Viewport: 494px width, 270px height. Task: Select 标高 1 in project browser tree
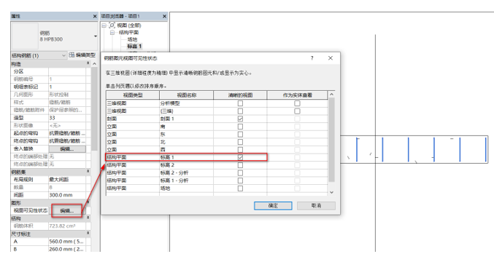click(134, 46)
